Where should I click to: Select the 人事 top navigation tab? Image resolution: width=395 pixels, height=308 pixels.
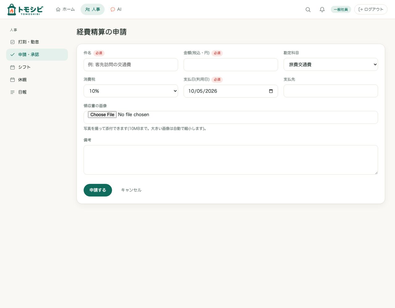tap(93, 10)
